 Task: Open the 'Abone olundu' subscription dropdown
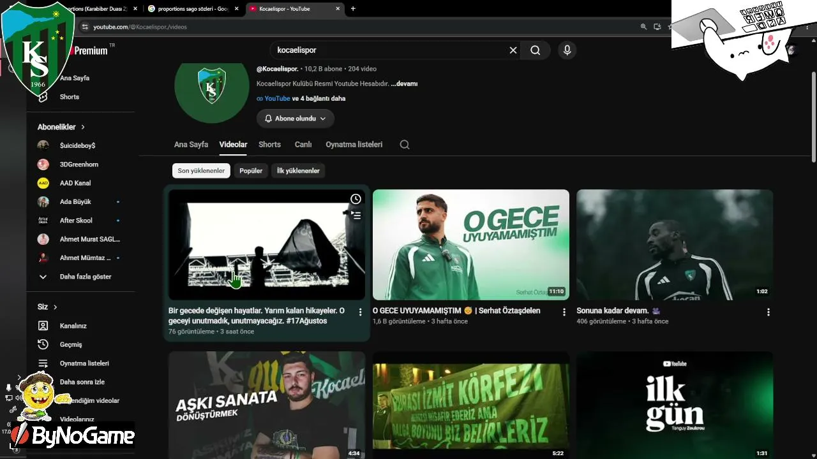click(296, 119)
